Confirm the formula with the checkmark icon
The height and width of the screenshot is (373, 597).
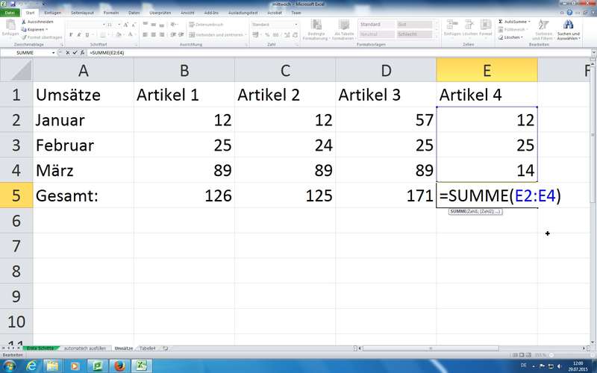click(75, 53)
